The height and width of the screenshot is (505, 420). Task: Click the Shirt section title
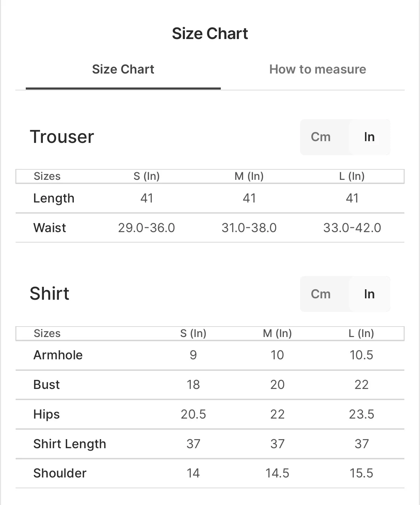[49, 293]
